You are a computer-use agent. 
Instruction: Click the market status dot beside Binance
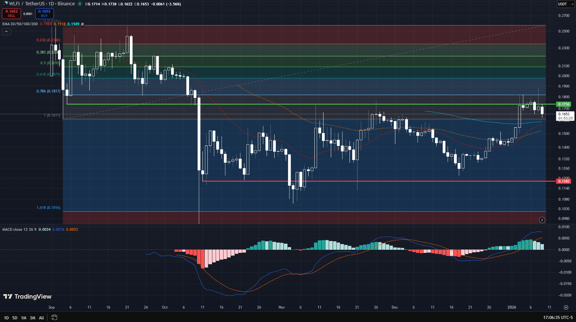(79, 4)
